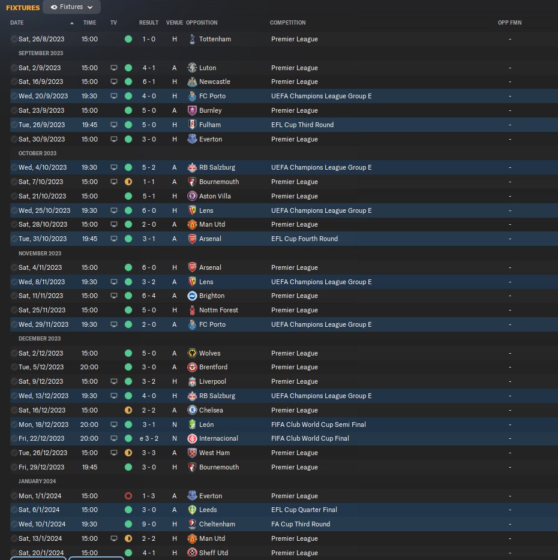558x560 pixels.
Task: Sort fixtures by Date column
Action: tap(17, 23)
